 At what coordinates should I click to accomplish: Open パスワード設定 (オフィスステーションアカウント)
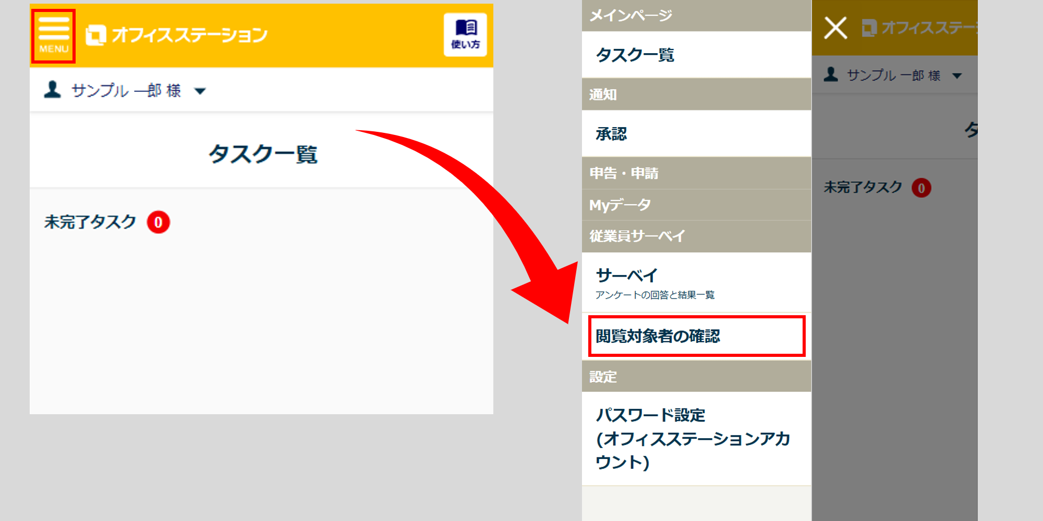click(x=696, y=439)
